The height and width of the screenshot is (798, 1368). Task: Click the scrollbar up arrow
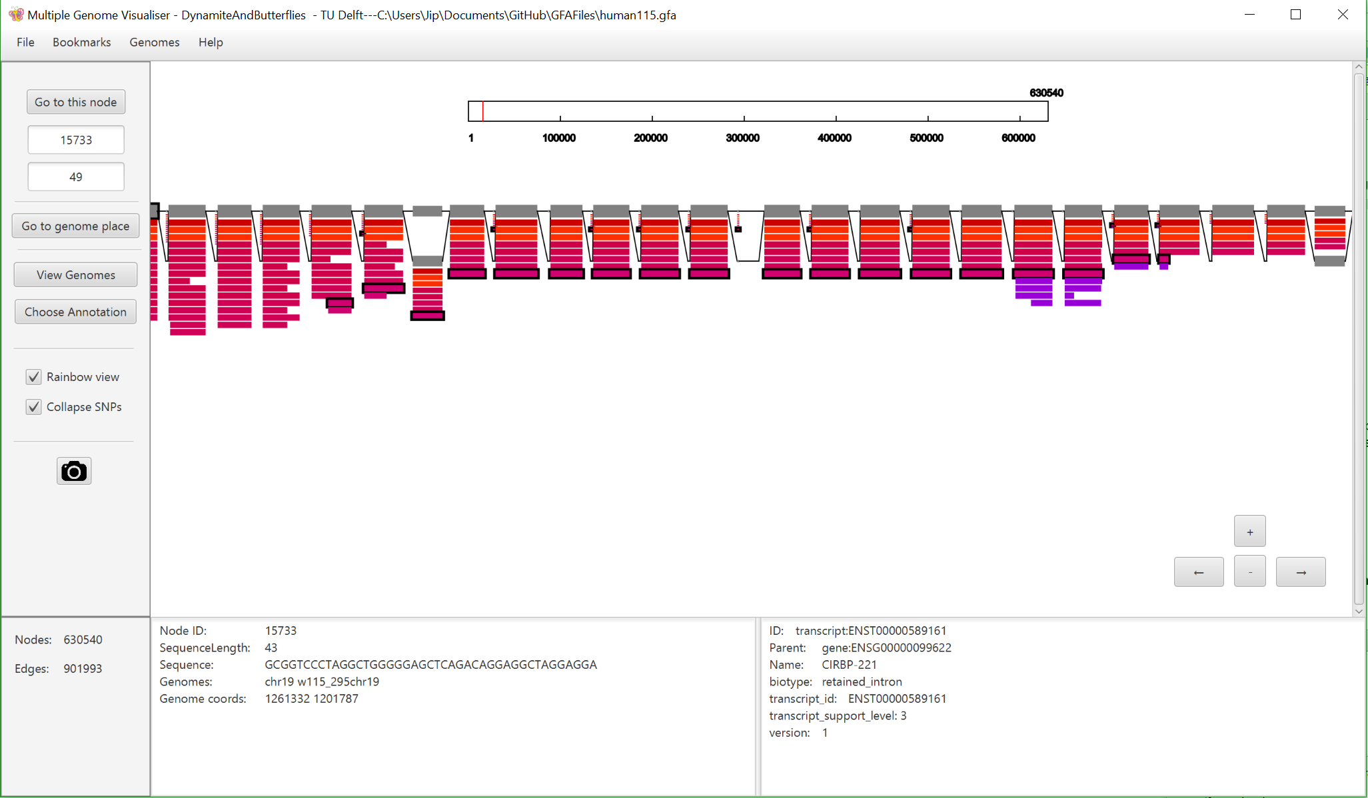1359,67
